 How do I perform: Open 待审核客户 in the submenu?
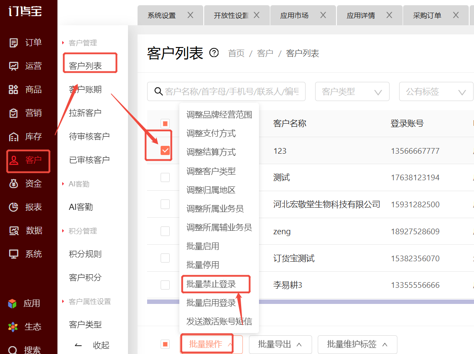point(89,136)
